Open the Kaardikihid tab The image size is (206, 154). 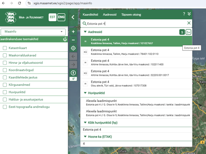coord(90,15)
